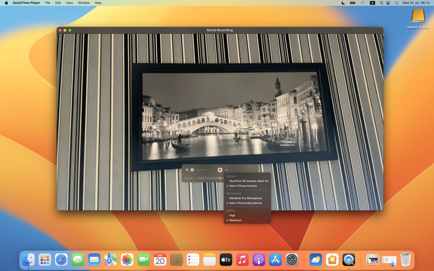The height and width of the screenshot is (271, 434).
Task: Click the audio level meter in recording controls
Action: pos(210,178)
